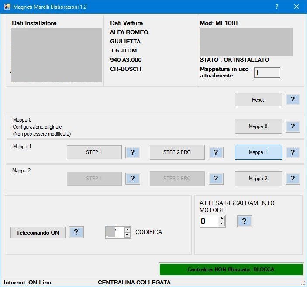Viewport: 307px width, 287px height.
Task: Open help next to the Mappa 2 button
Action: click(293, 178)
